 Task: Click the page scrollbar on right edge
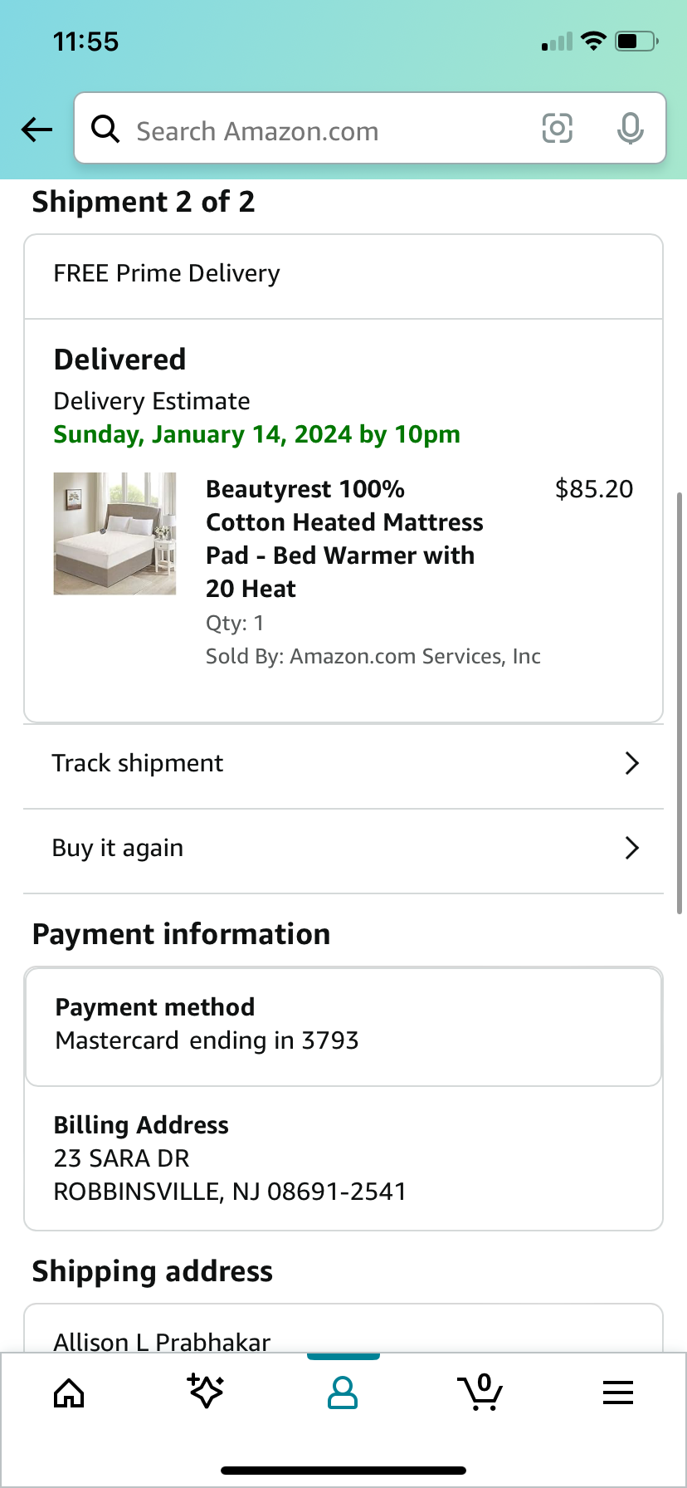click(680, 702)
